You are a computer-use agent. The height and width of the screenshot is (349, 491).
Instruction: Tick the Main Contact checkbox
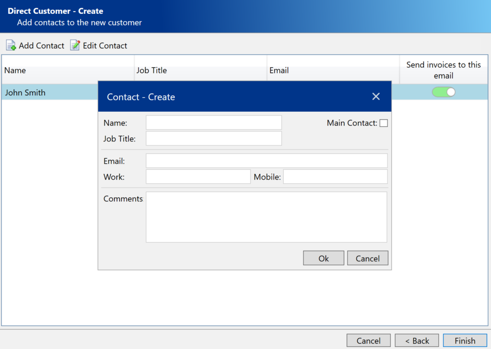tap(384, 123)
